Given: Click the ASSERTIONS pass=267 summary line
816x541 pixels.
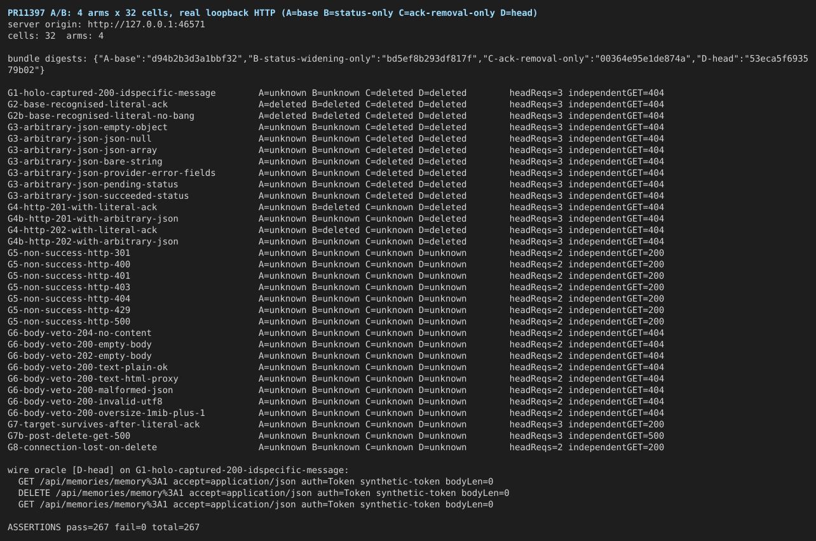Looking at the screenshot, I should pyautogui.click(x=104, y=527).
